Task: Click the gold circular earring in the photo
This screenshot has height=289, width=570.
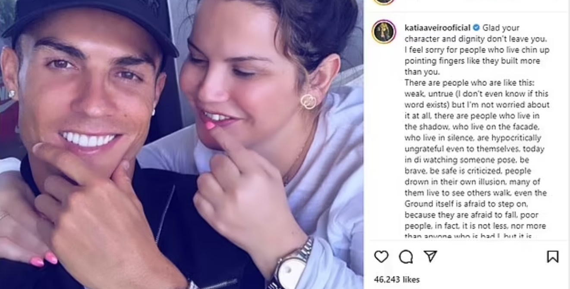Action: click(x=309, y=102)
